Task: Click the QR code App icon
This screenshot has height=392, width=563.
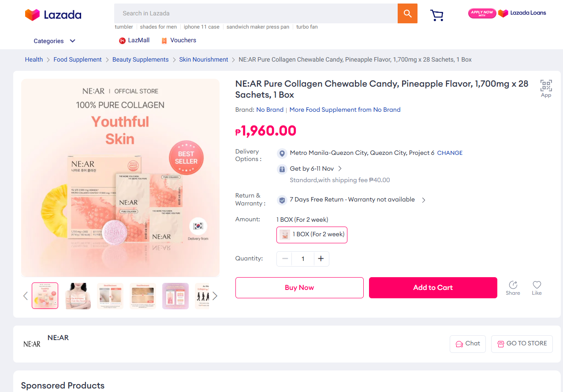Action: coord(546,88)
